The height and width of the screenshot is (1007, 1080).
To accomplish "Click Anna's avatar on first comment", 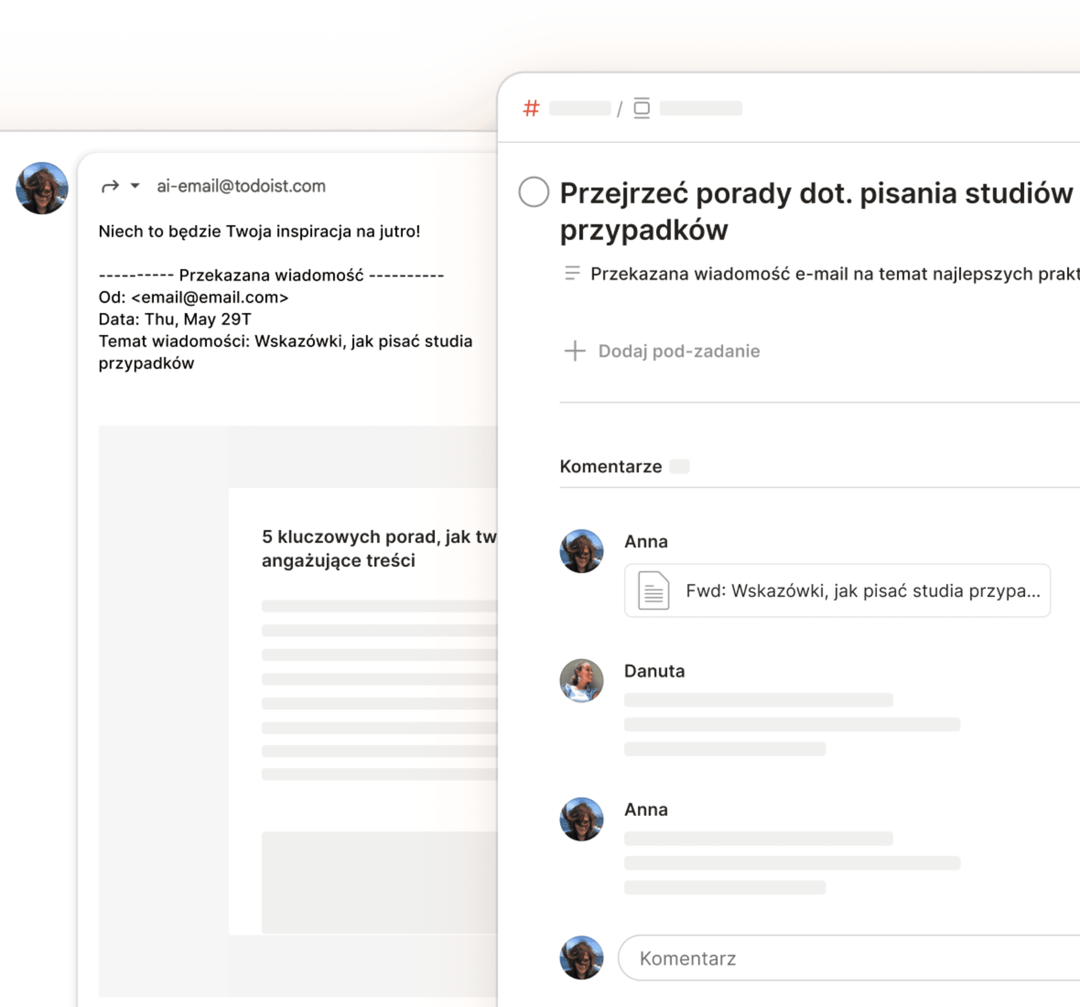I will coord(581,551).
